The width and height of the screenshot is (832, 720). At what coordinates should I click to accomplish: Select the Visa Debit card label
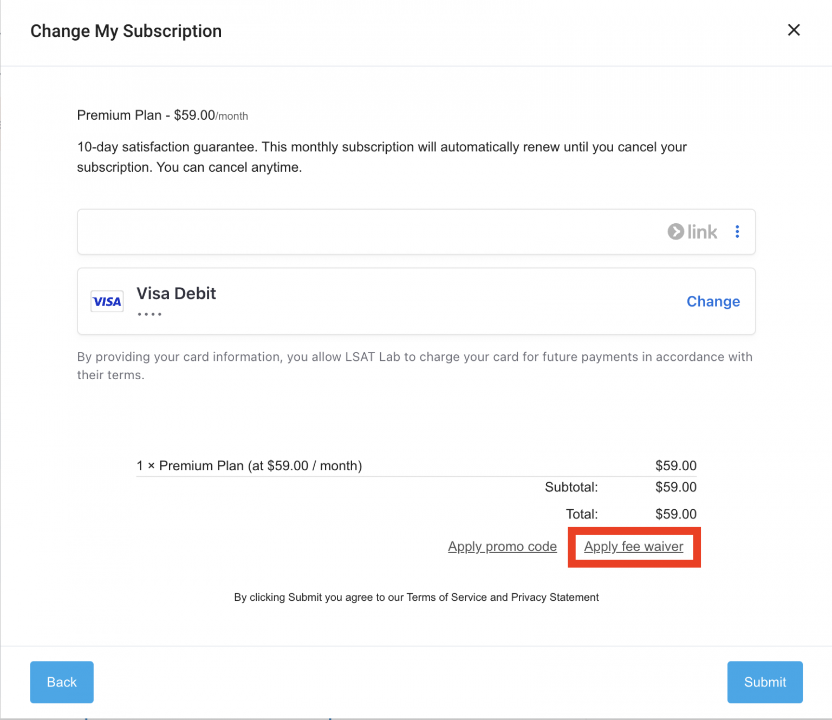pyautogui.click(x=176, y=294)
